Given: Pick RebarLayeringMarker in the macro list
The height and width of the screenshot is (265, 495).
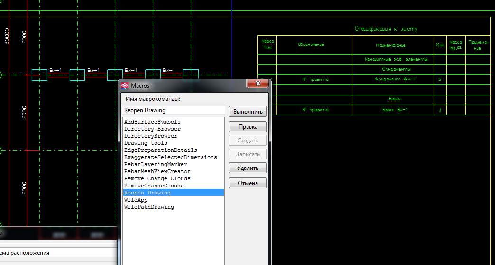Looking at the screenshot, I should coord(156,164).
